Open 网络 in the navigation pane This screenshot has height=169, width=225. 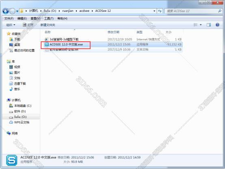15,133
